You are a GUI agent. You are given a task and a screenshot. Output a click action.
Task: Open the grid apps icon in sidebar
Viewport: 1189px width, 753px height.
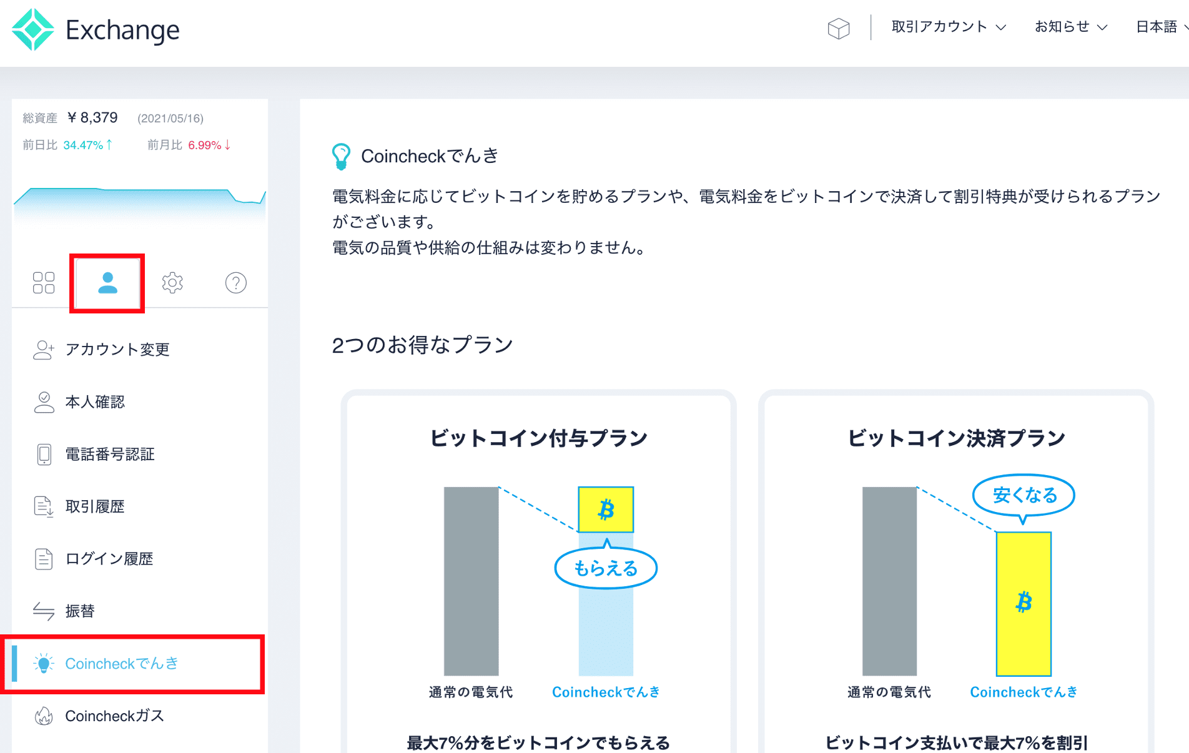(x=43, y=282)
